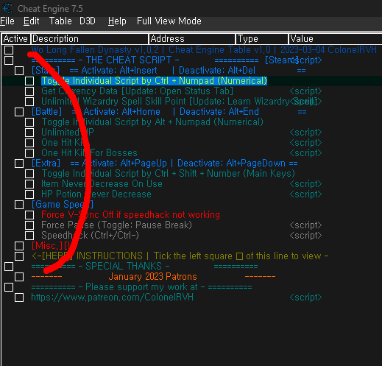
Task: Tick the January 2023 Patrons checkbox
Action: (x=19, y=277)
